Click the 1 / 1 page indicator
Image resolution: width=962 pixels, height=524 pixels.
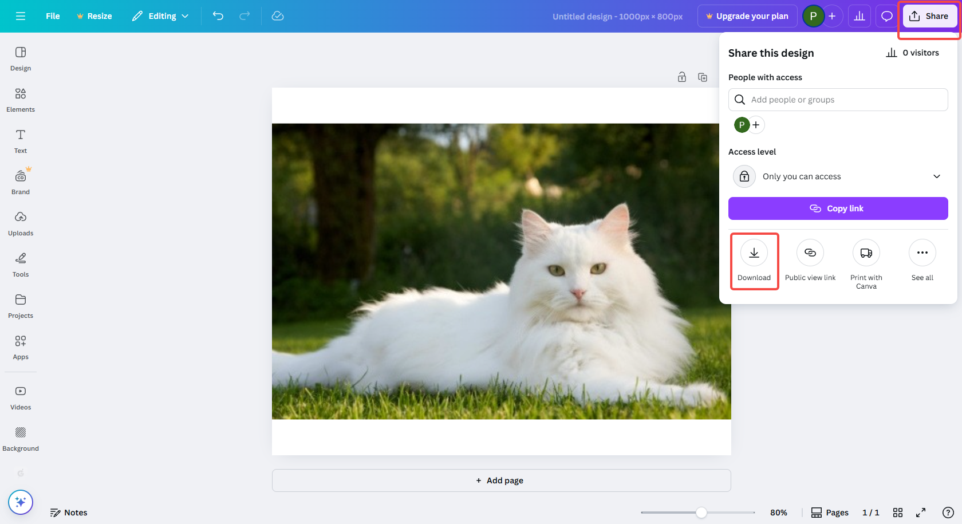(871, 513)
